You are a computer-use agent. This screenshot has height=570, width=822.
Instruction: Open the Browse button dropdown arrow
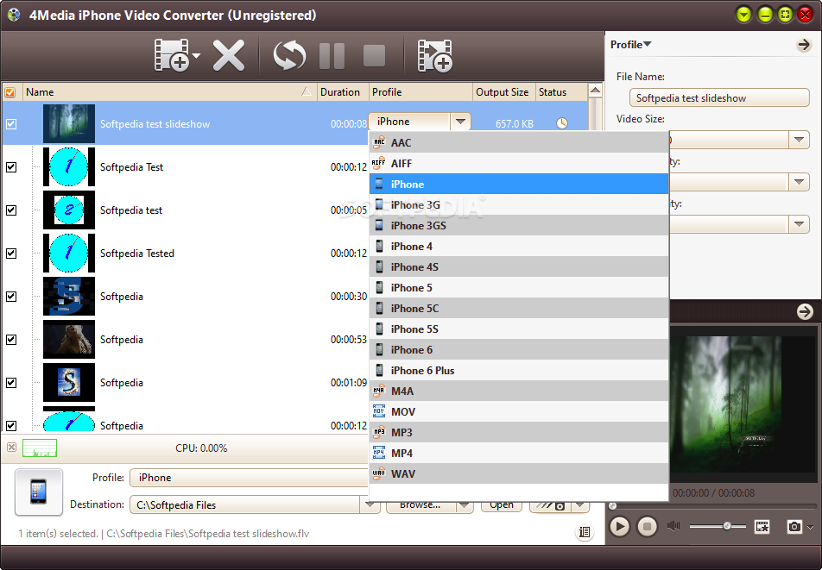point(465,505)
